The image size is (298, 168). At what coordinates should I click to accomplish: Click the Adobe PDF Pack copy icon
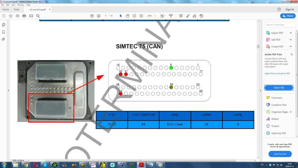point(292,54)
